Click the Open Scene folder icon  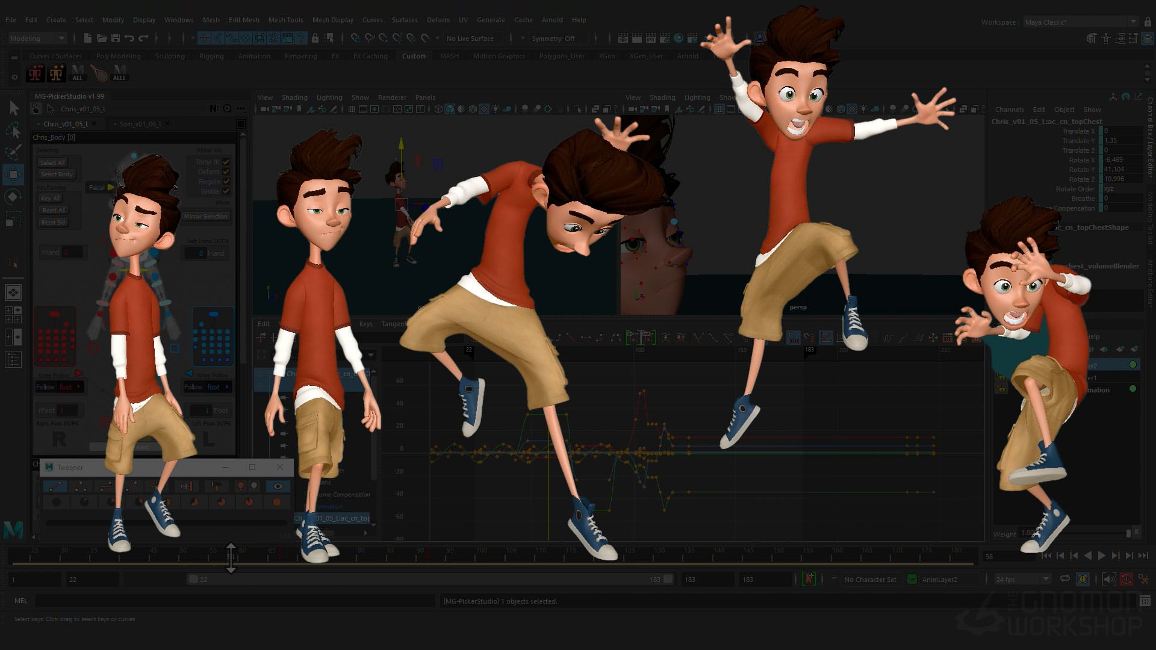pos(102,38)
